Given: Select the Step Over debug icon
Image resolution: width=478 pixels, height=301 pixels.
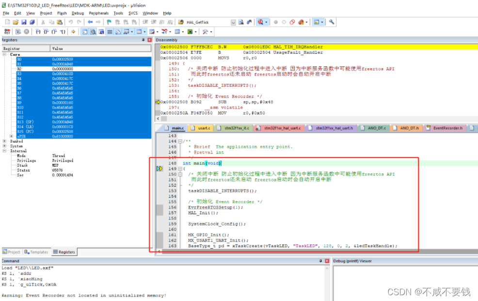Looking at the screenshot, I should tap(46, 32).
